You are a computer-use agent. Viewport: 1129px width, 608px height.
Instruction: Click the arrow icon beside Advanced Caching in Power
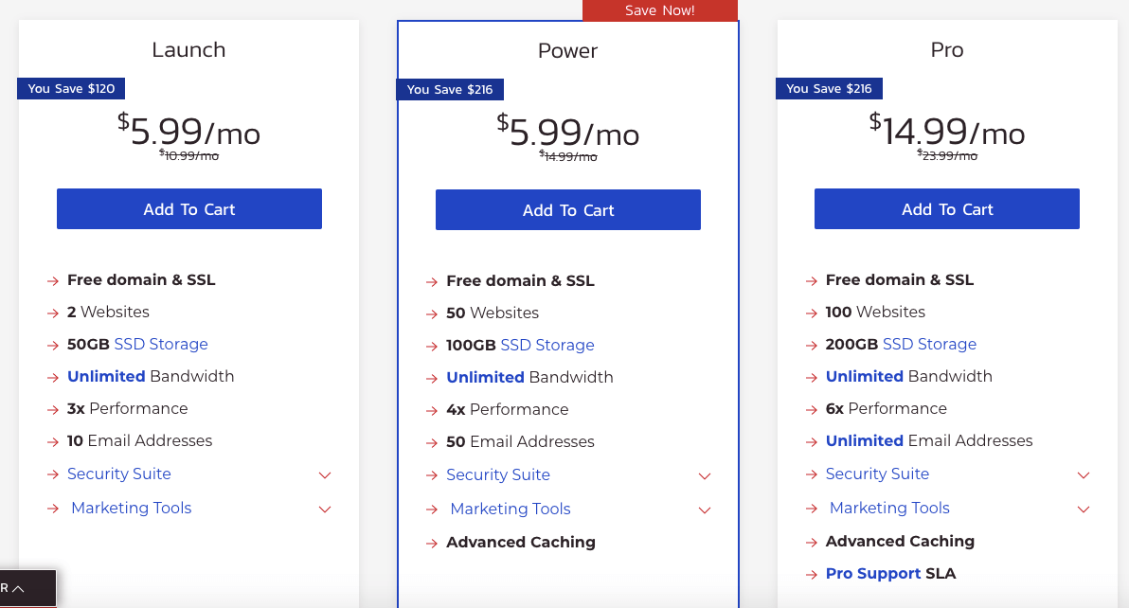click(x=431, y=544)
